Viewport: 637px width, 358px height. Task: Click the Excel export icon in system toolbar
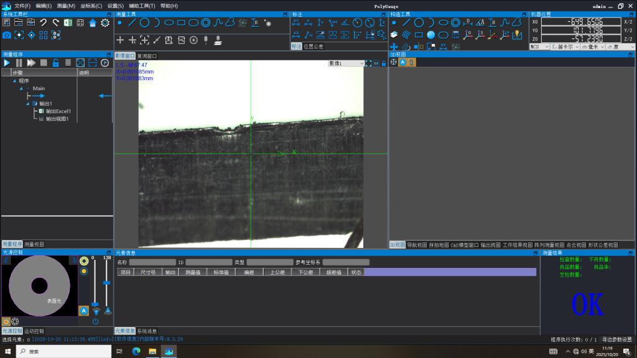tap(67, 23)
